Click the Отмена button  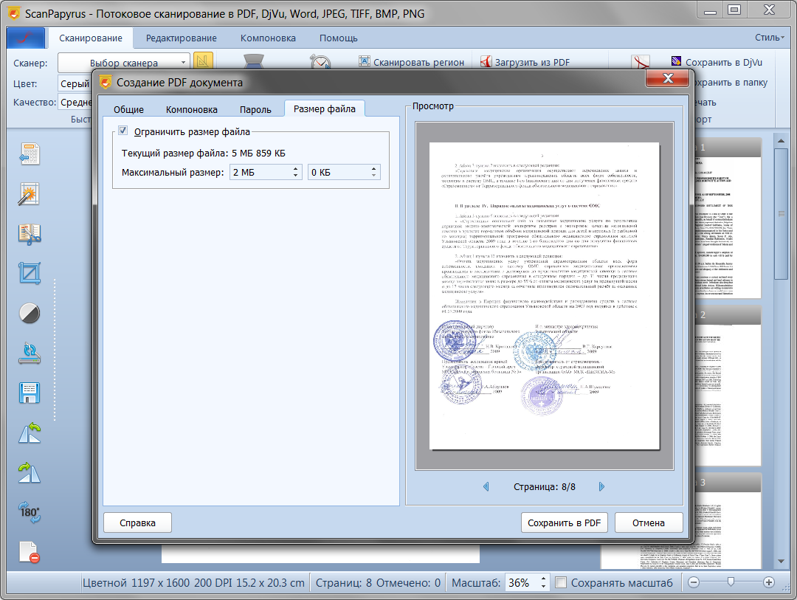point(649,523)
